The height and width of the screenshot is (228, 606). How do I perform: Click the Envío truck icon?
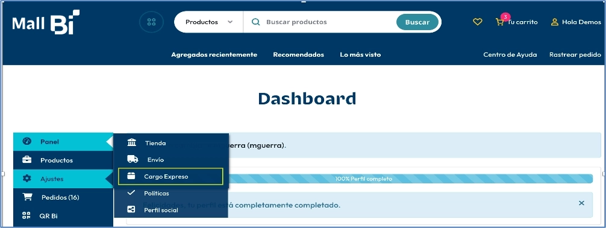click(x=133, y=159)
